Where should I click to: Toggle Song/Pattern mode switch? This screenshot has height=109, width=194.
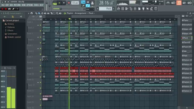tap(55, 3)
